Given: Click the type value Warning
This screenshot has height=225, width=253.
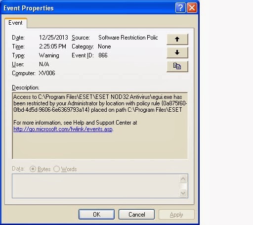Looking at the screenshot, I should coord(49,55).
